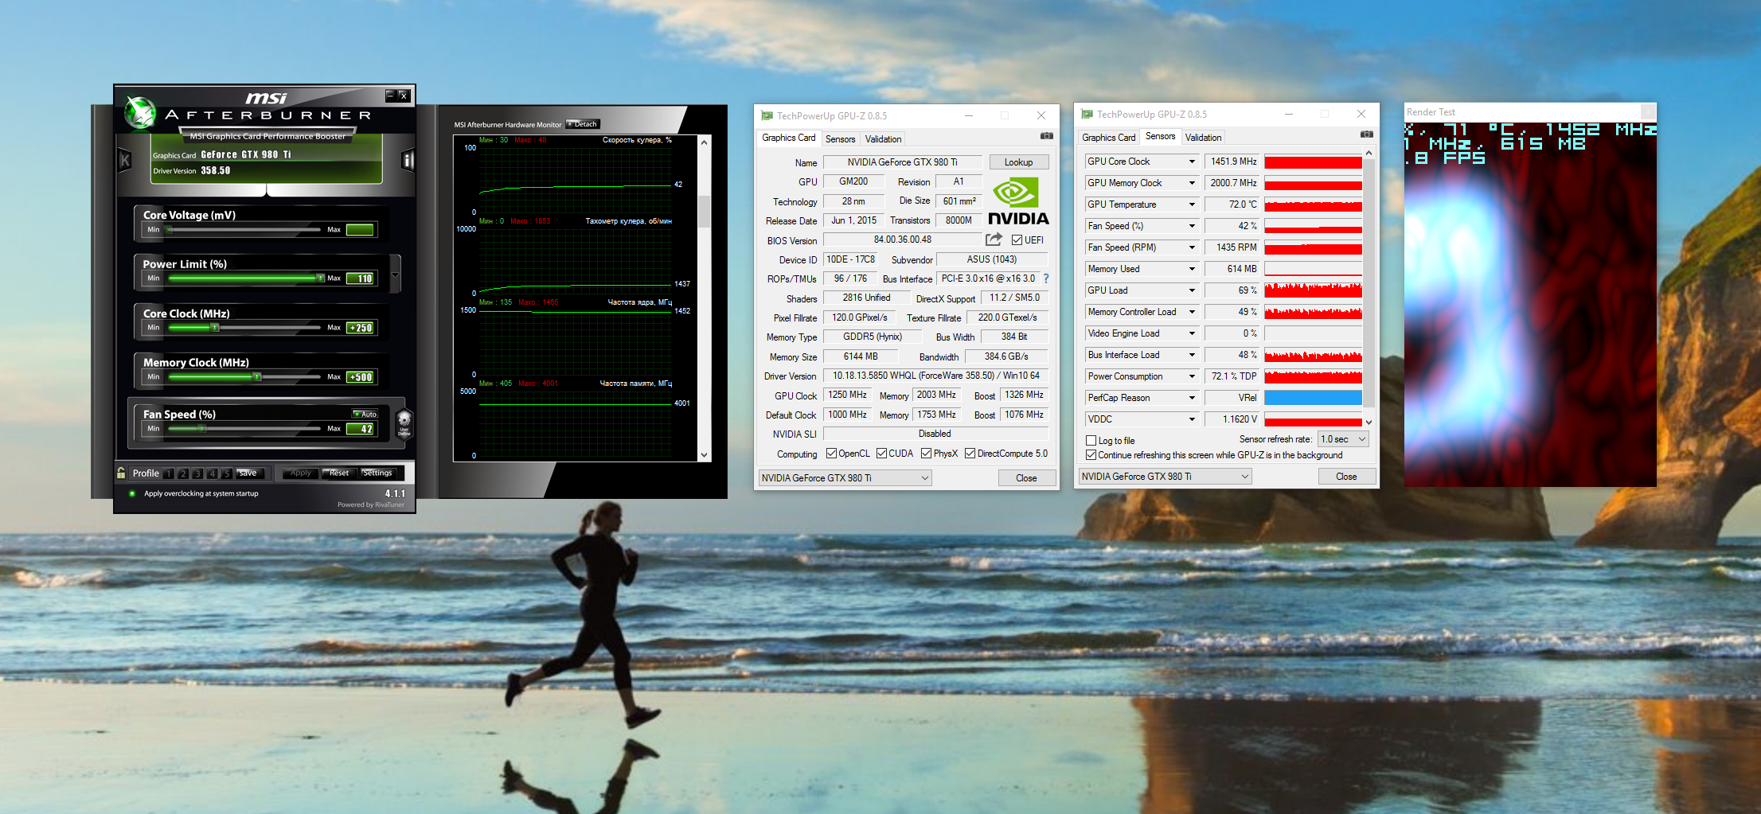Click the camera screenshot icon in the Graphics Card GPU-Z window

click(x=1047, y=136)
